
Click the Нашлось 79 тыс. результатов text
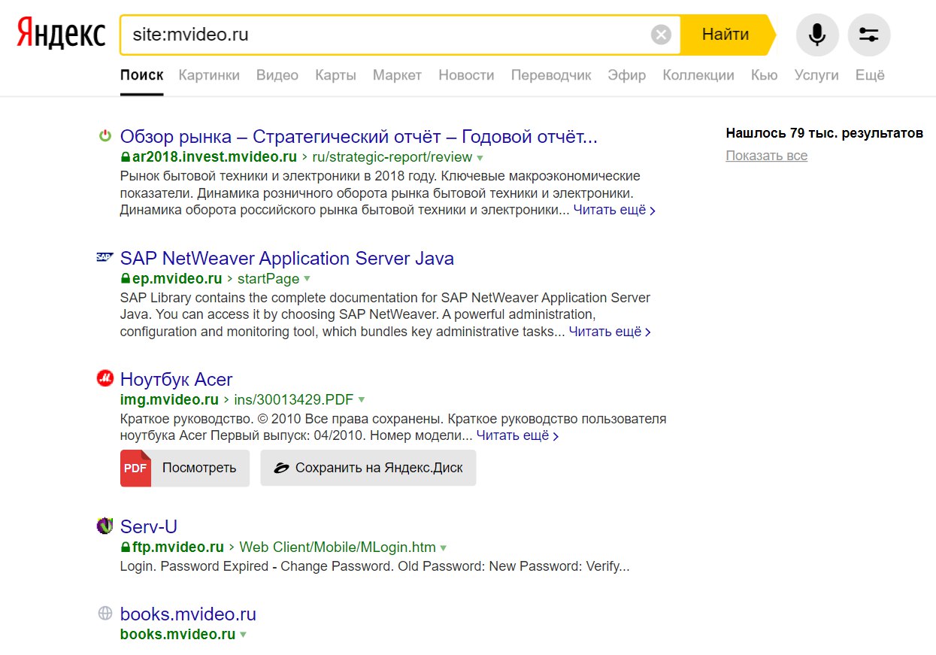pos(825,133)
